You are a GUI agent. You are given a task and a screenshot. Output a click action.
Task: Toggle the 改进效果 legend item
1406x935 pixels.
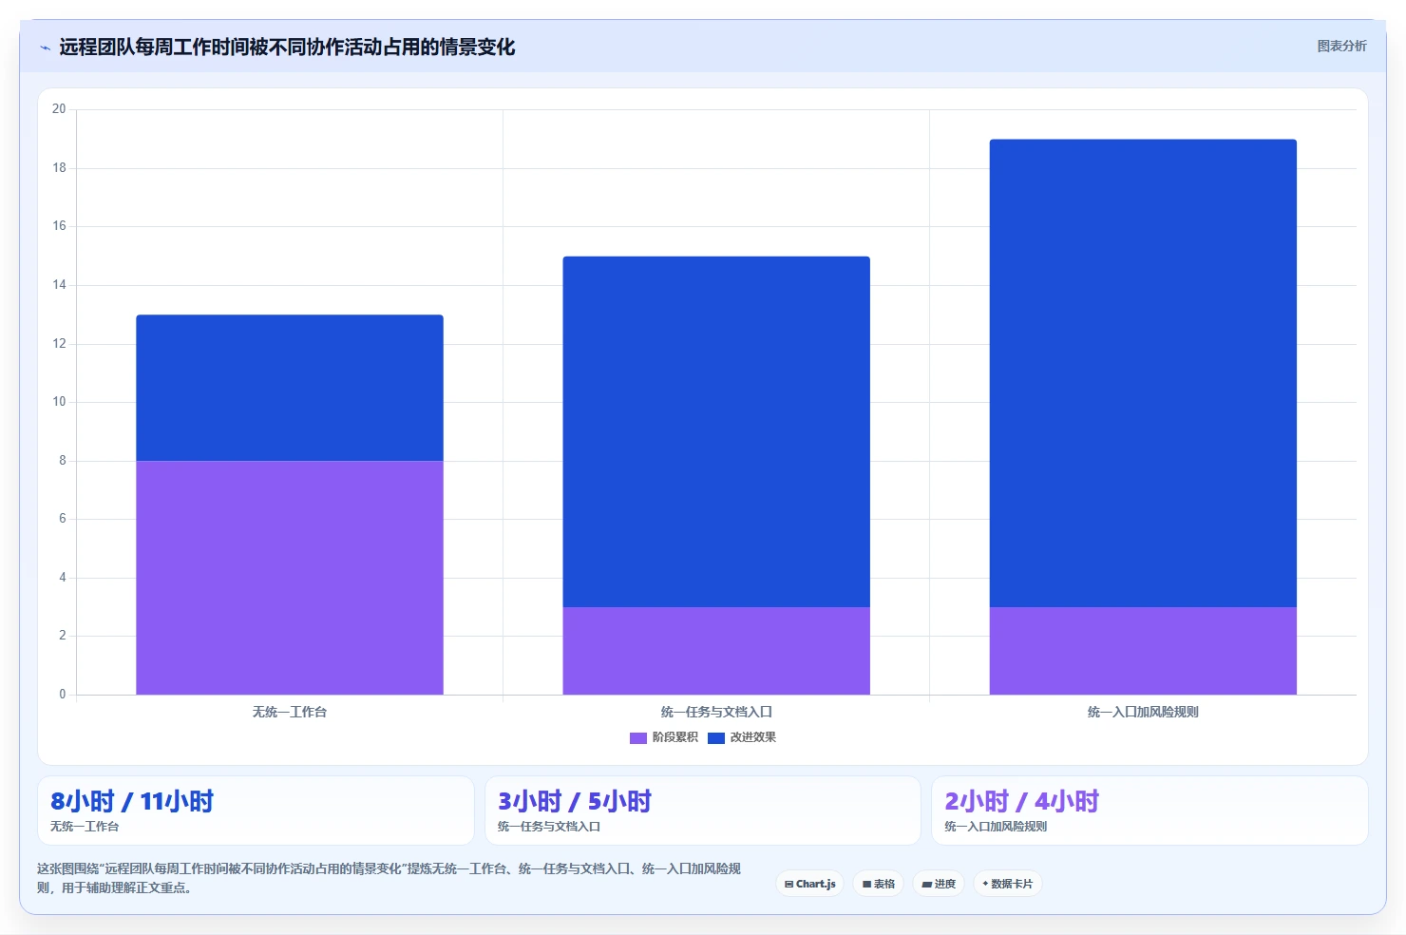742,737
